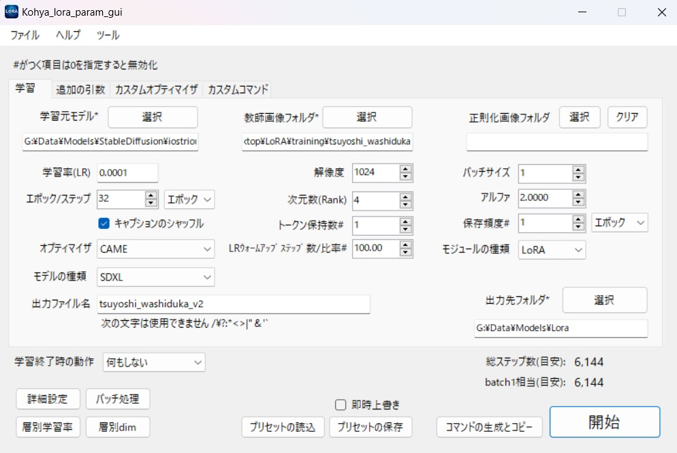This screenshot has width=677, height=453.
Task: Decrease バッチサイズ with down arrow
Action: click(578, 178)
